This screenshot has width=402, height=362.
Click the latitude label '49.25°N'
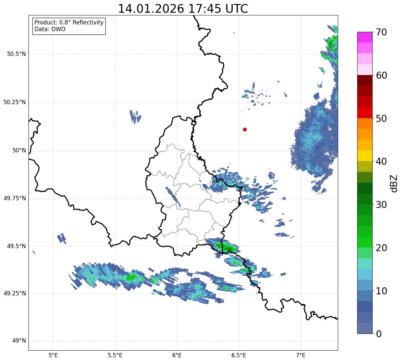pos(15,294)
